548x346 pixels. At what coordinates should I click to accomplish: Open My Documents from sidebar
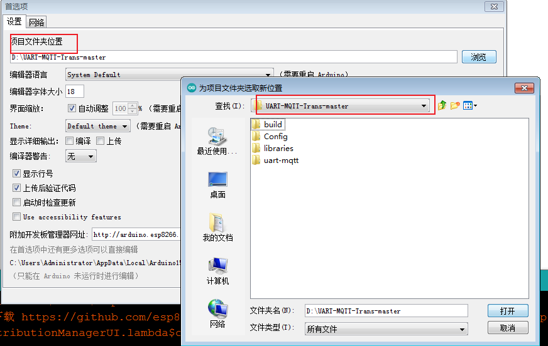(217, 226)
